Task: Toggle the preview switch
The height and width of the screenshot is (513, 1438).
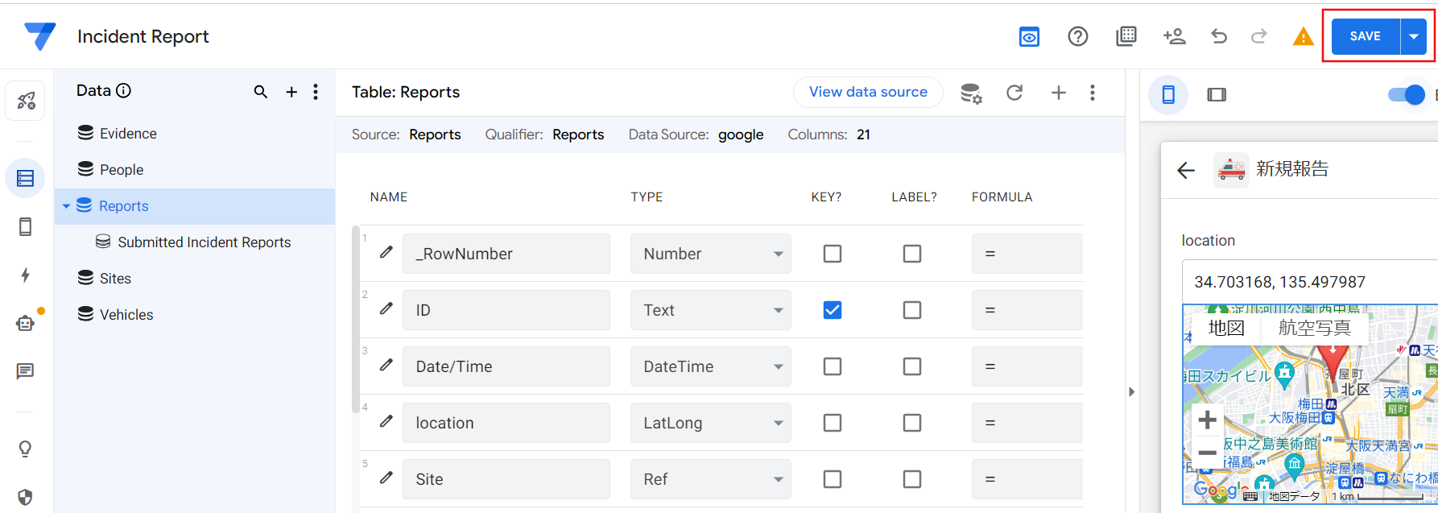Action: coord(1407,95)
